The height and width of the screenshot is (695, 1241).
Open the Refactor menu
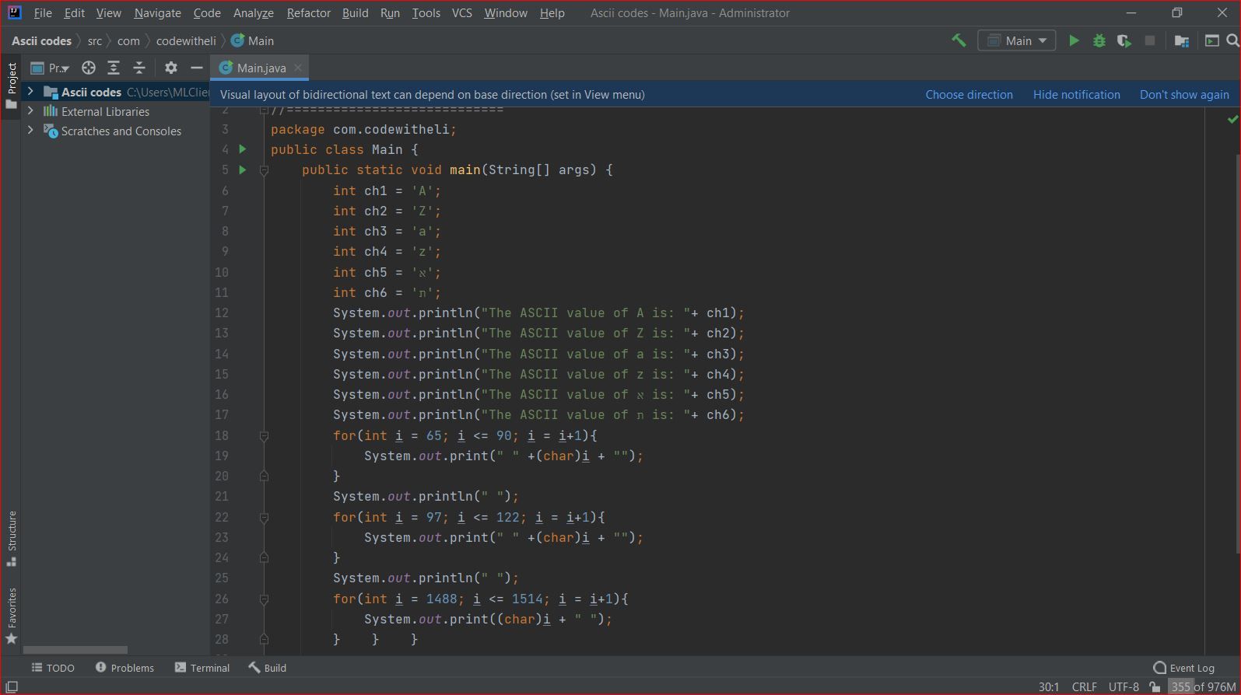tap(308, 12)
